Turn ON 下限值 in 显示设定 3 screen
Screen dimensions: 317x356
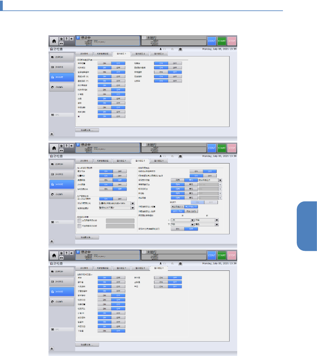[x=105, y=331]
